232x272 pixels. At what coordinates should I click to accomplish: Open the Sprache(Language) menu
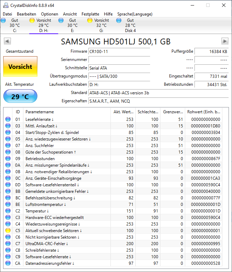pyautogui.click(x=135, y=14)
